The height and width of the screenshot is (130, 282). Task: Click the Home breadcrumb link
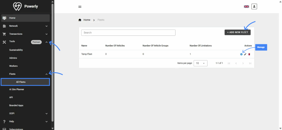[x=87, y=20]
